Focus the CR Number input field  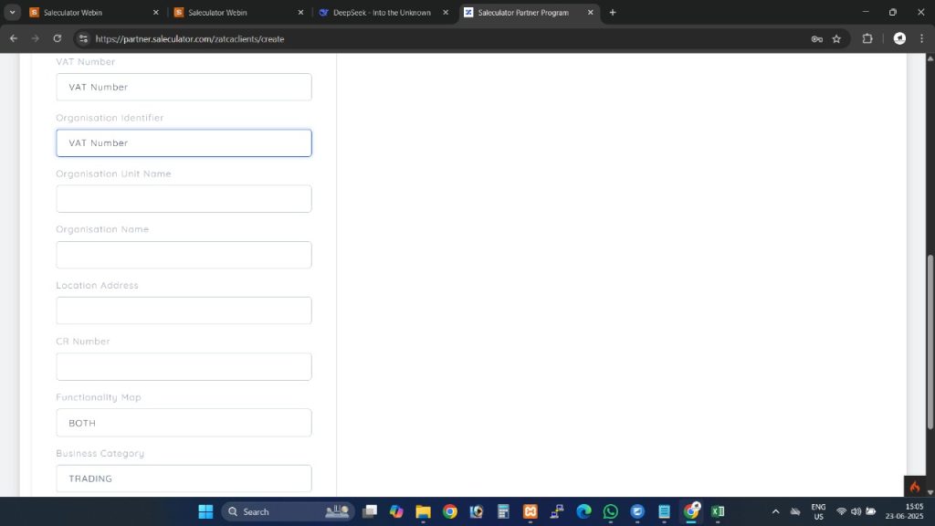coord(184,366)
